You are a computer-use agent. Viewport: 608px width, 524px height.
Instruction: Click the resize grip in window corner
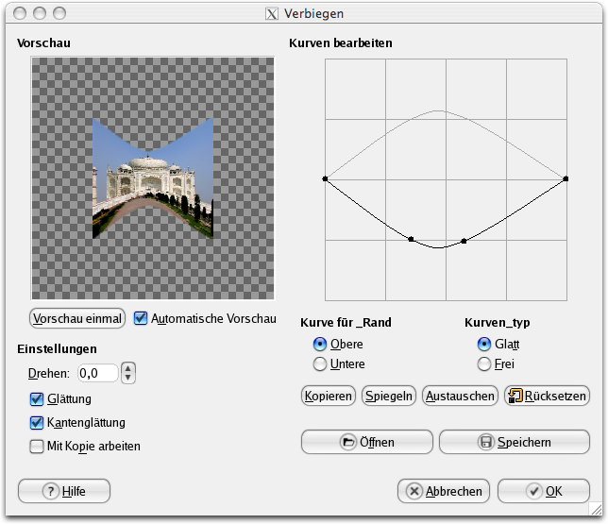[x=598, y=513]
